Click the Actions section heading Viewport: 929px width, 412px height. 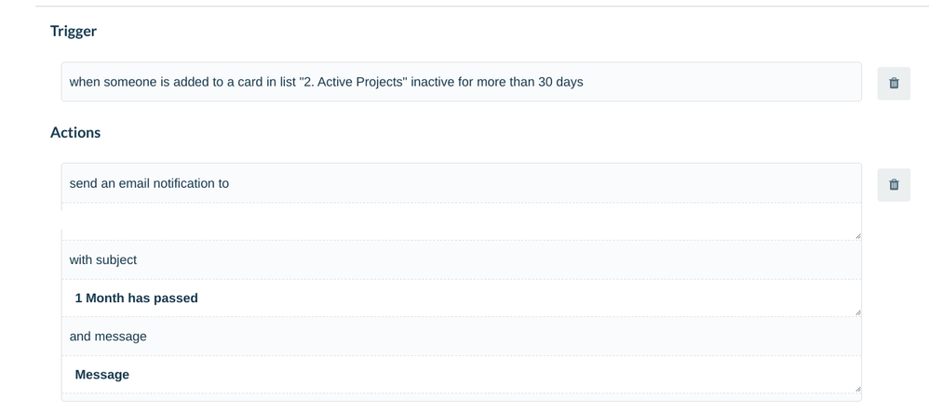click(x=75, y=133)
